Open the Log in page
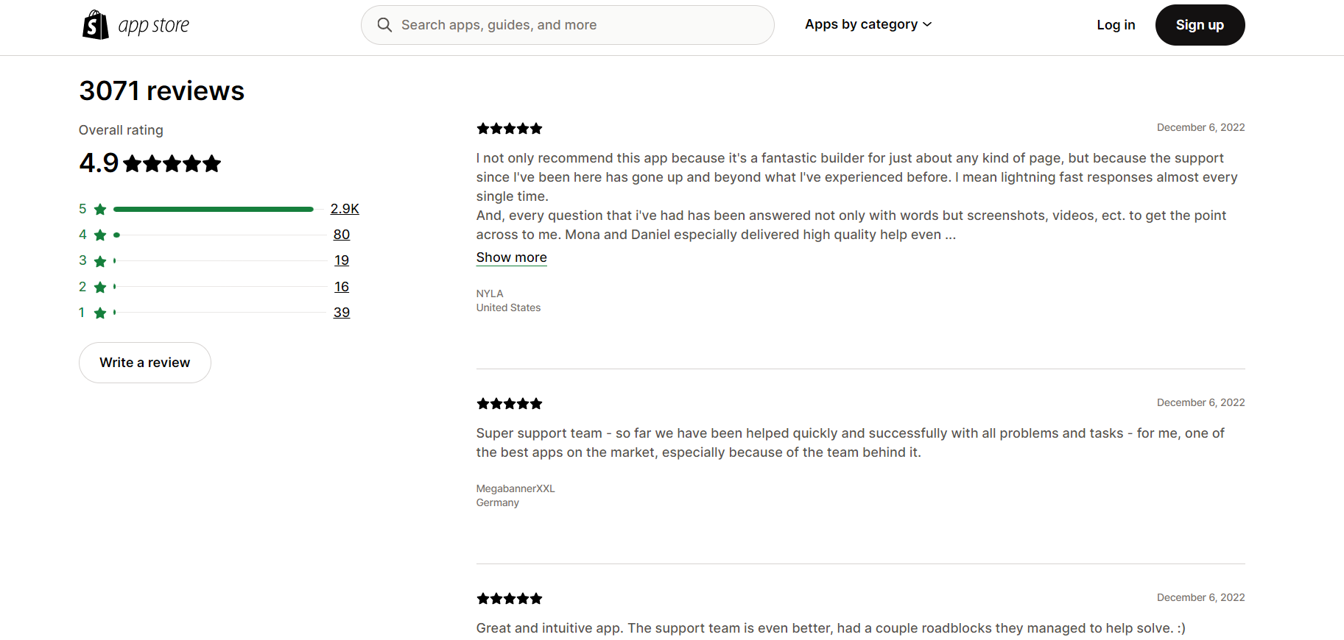This screenshot has width=1344, height=640. 1116,25
